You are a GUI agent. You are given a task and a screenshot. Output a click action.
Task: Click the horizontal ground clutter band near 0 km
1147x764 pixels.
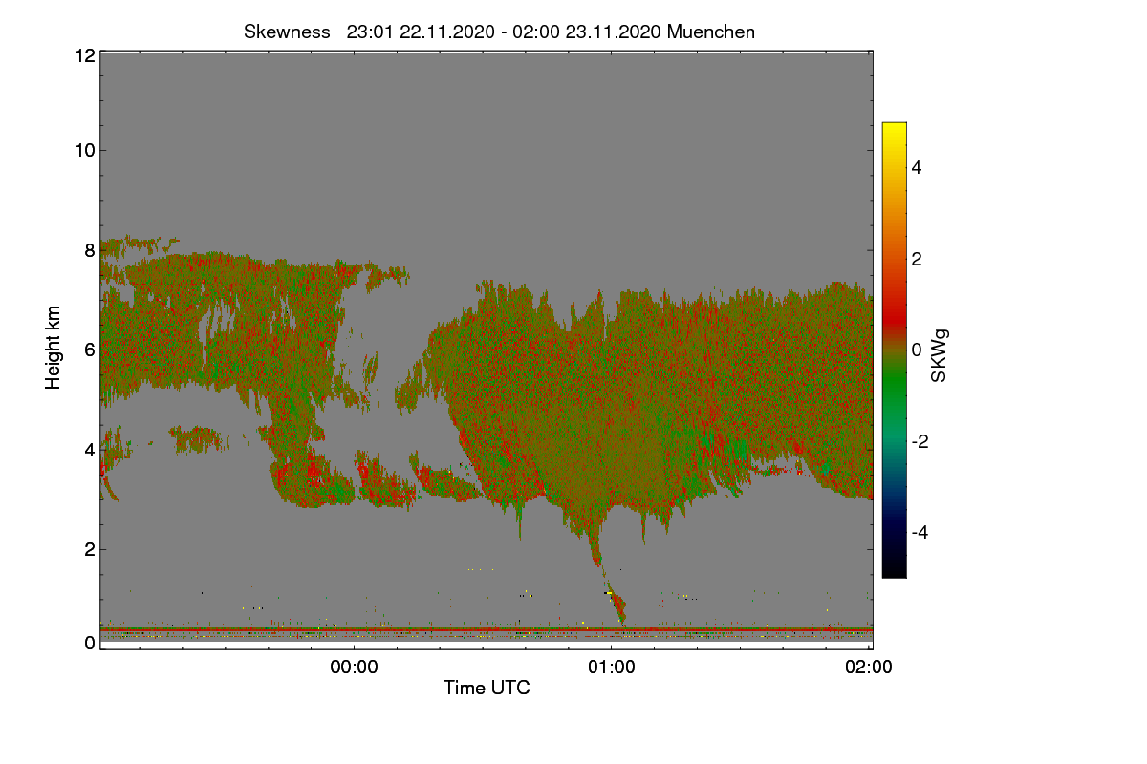coord(487,632)
